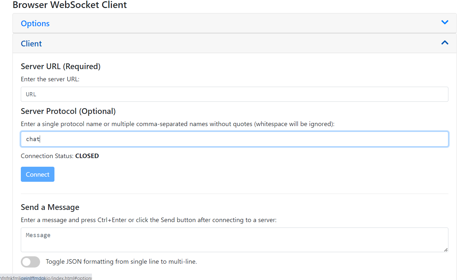This screenshot has height=280, width=458.
Task: Click the protocol name instructions text
Action: [x=177, y=124]
